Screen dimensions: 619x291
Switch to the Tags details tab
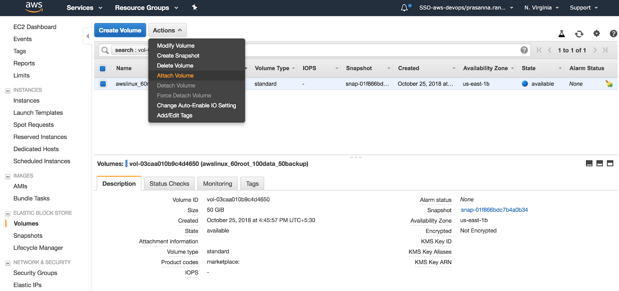[252, 184]
